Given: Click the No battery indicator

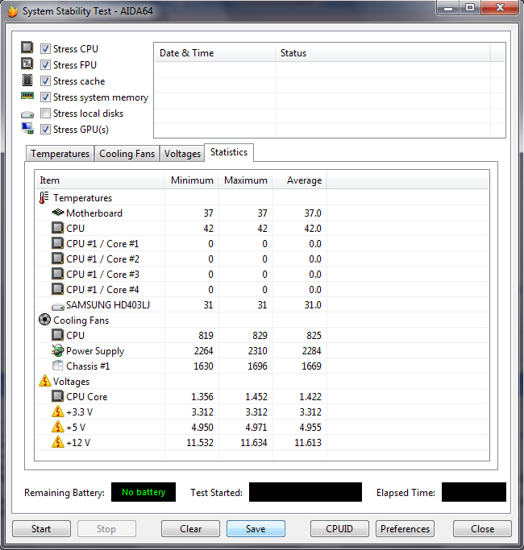Looking at the screenshot, I should click(x=143, y=492).
